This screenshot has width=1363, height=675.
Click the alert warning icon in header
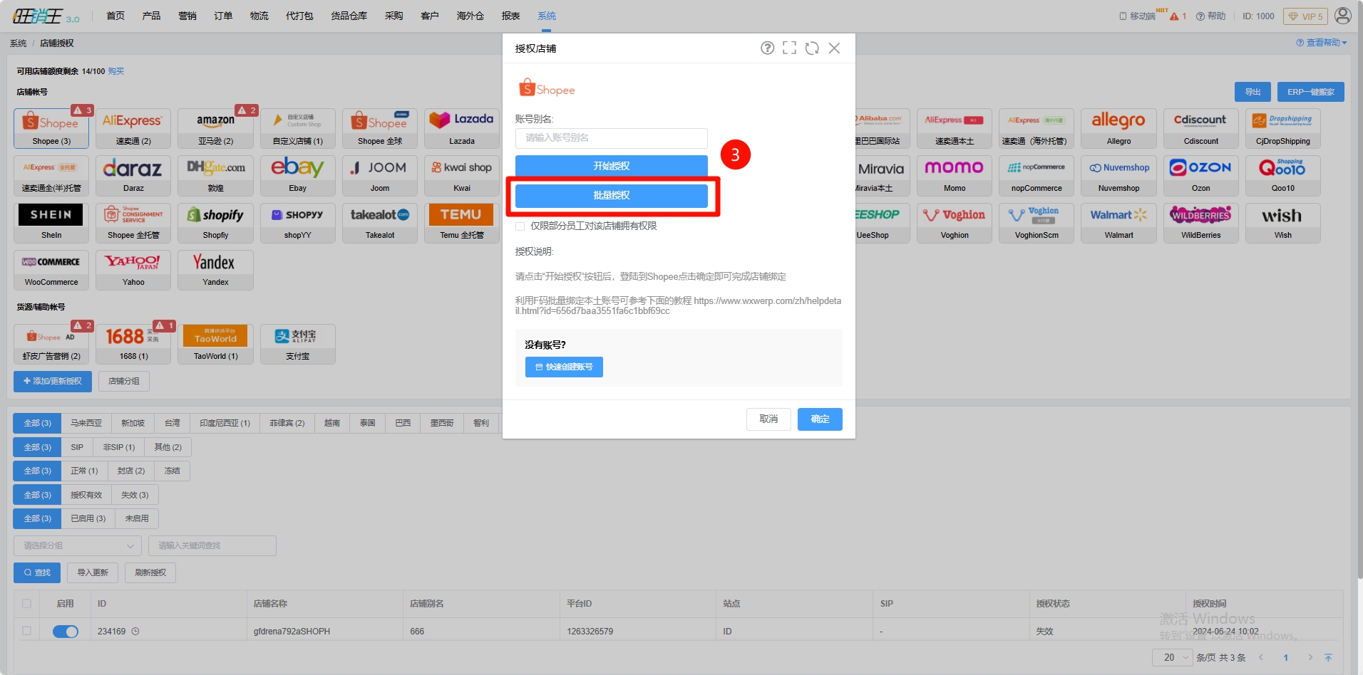(1174, 16)
